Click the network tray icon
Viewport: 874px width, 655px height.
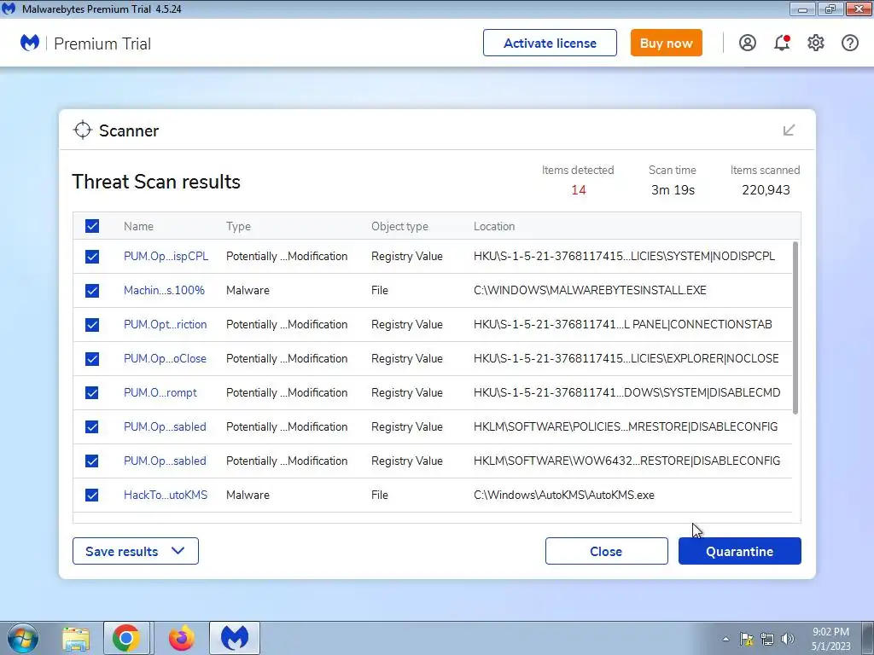pos(767,639)
